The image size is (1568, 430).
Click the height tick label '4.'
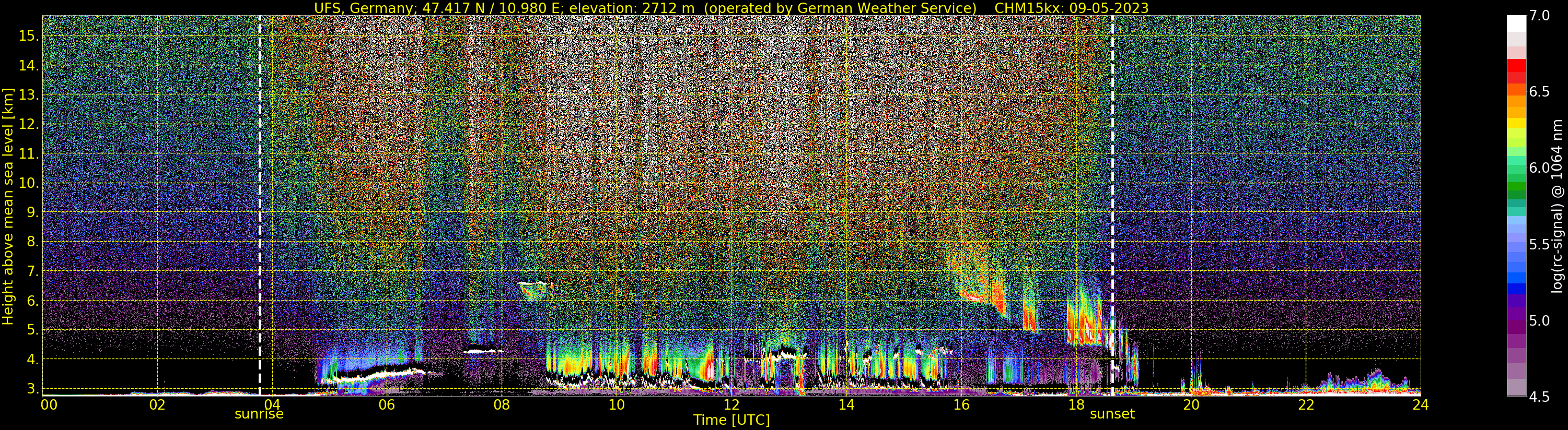pyautogui.click(x=32, y=360)
